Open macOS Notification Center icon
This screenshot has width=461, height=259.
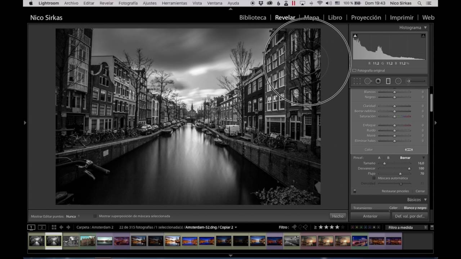(x=429, y=3)
